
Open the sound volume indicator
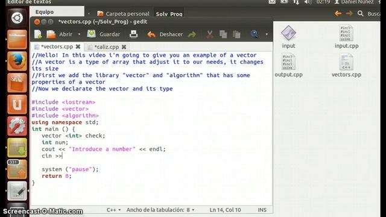308,2
